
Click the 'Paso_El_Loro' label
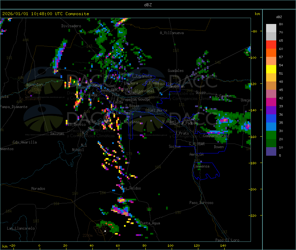(x=227, y=240)
